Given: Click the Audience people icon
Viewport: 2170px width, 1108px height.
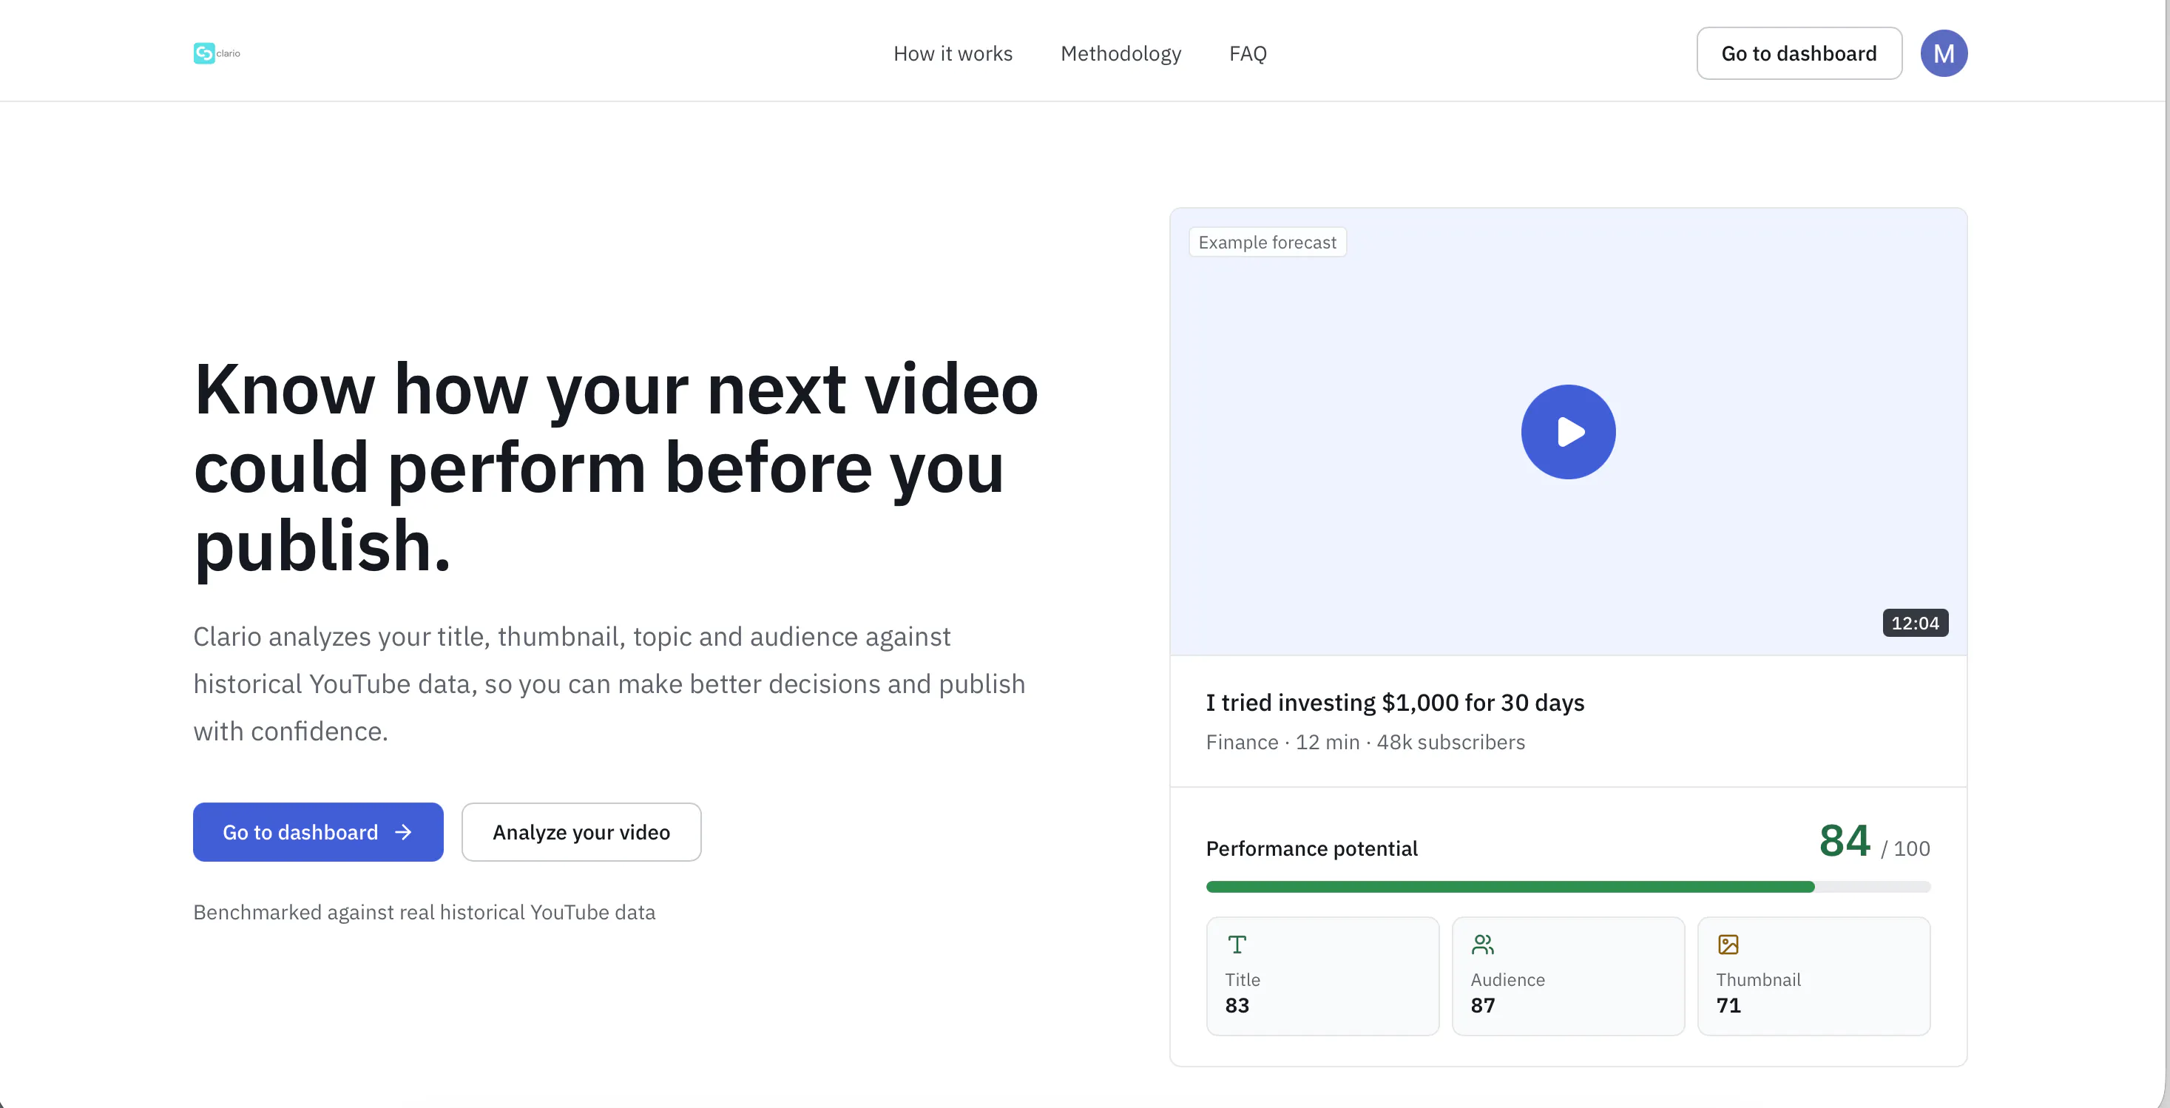Looking at the screenshot, I should [1483, 945].
